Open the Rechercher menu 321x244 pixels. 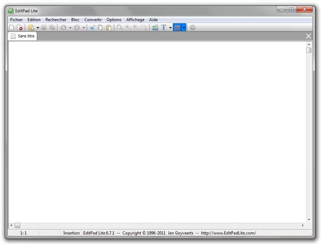click(x=56, y=20)
